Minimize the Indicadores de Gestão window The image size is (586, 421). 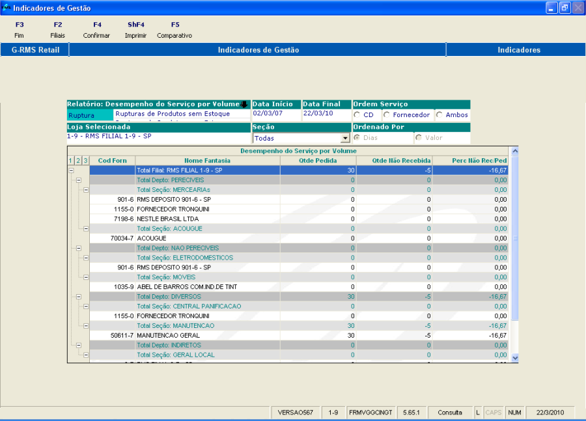551,8
